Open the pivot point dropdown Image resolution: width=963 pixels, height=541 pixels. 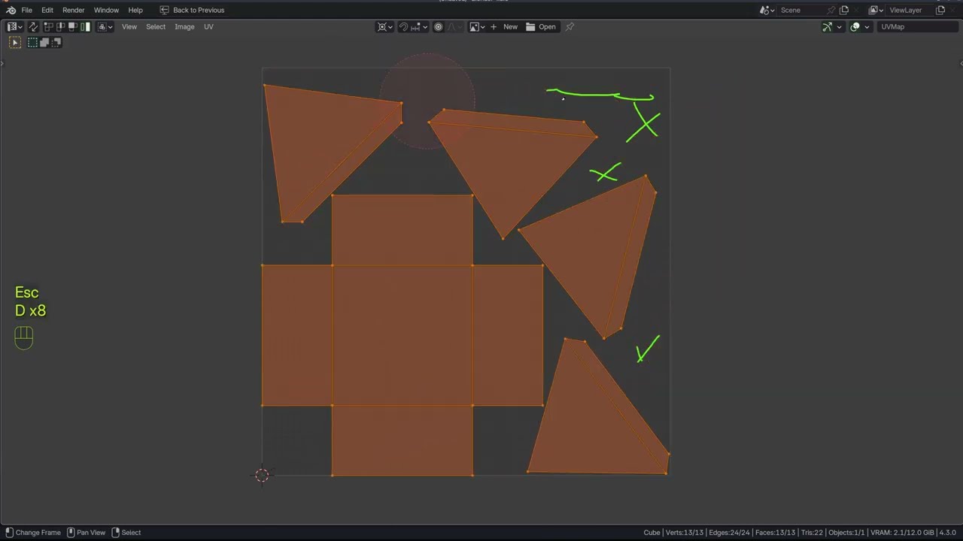click(385, 26)
